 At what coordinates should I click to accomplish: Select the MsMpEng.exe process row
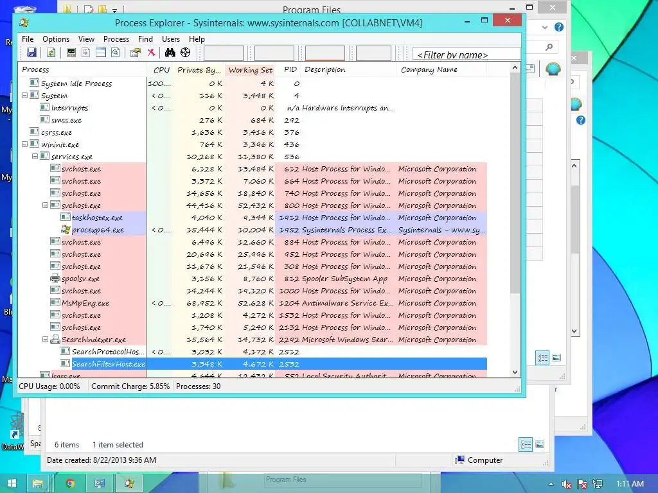[252, 303]
